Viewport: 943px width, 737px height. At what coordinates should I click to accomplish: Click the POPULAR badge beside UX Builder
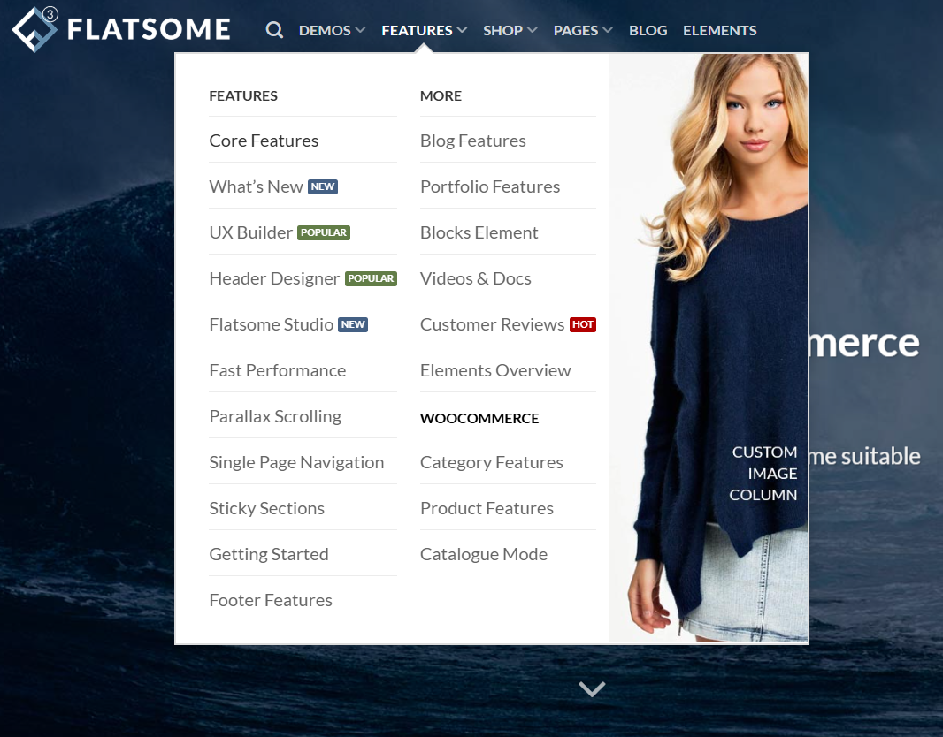tap(324, 232)
